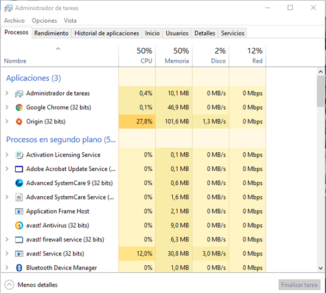Screen dimensions: 326x293
Task: Click the Finalizar tarea button
Action: click(x=299, y=285)
